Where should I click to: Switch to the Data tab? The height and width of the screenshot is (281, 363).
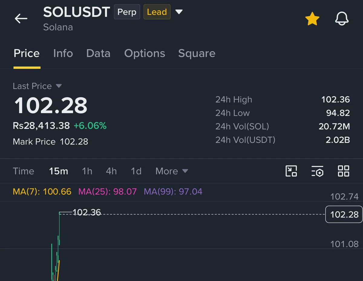click(x=98, y=53)
